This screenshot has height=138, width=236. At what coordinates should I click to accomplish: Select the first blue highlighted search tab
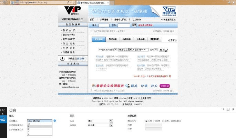pos(99,39)
